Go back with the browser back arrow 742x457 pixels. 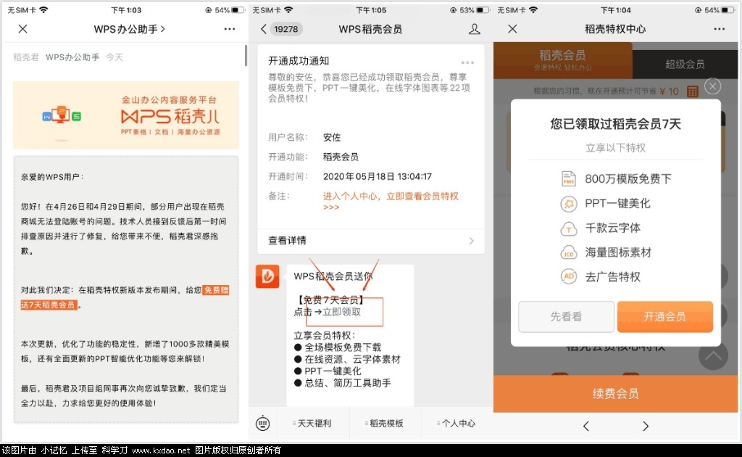point(585,427)
